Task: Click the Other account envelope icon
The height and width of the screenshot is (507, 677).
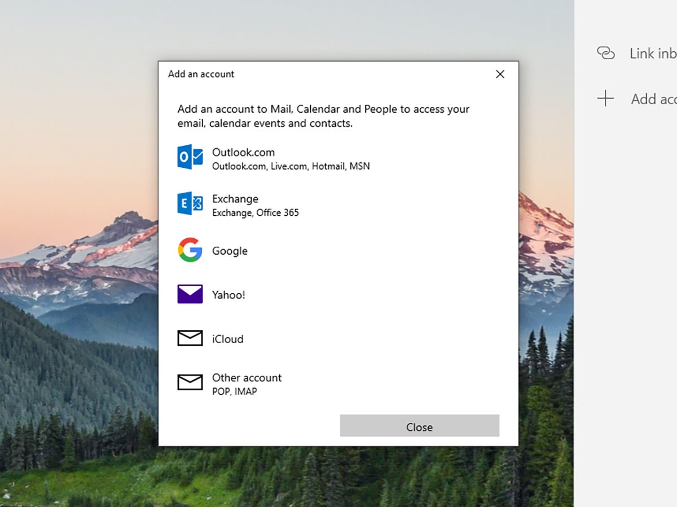Action: pyautogui.click(x=190, y=383)
